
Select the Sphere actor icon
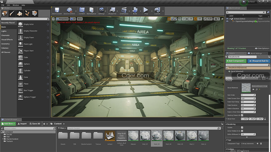coord(20,64)
